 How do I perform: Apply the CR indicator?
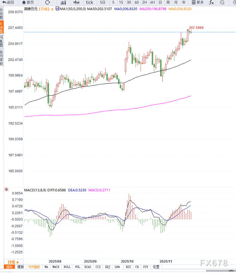[137, 267]
